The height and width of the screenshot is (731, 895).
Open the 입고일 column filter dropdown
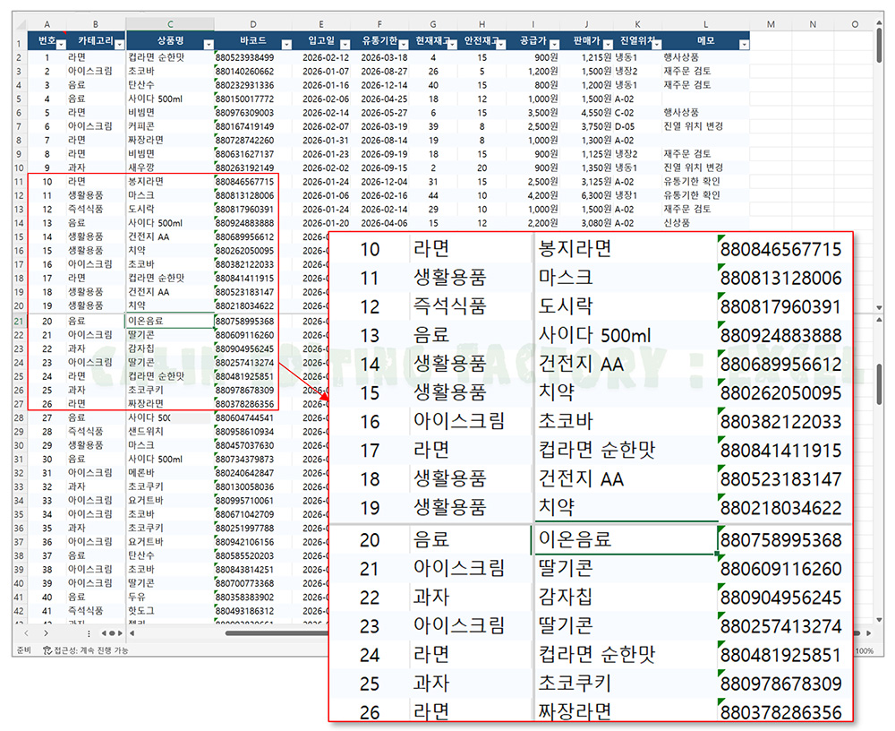click(x=345, y=43)
